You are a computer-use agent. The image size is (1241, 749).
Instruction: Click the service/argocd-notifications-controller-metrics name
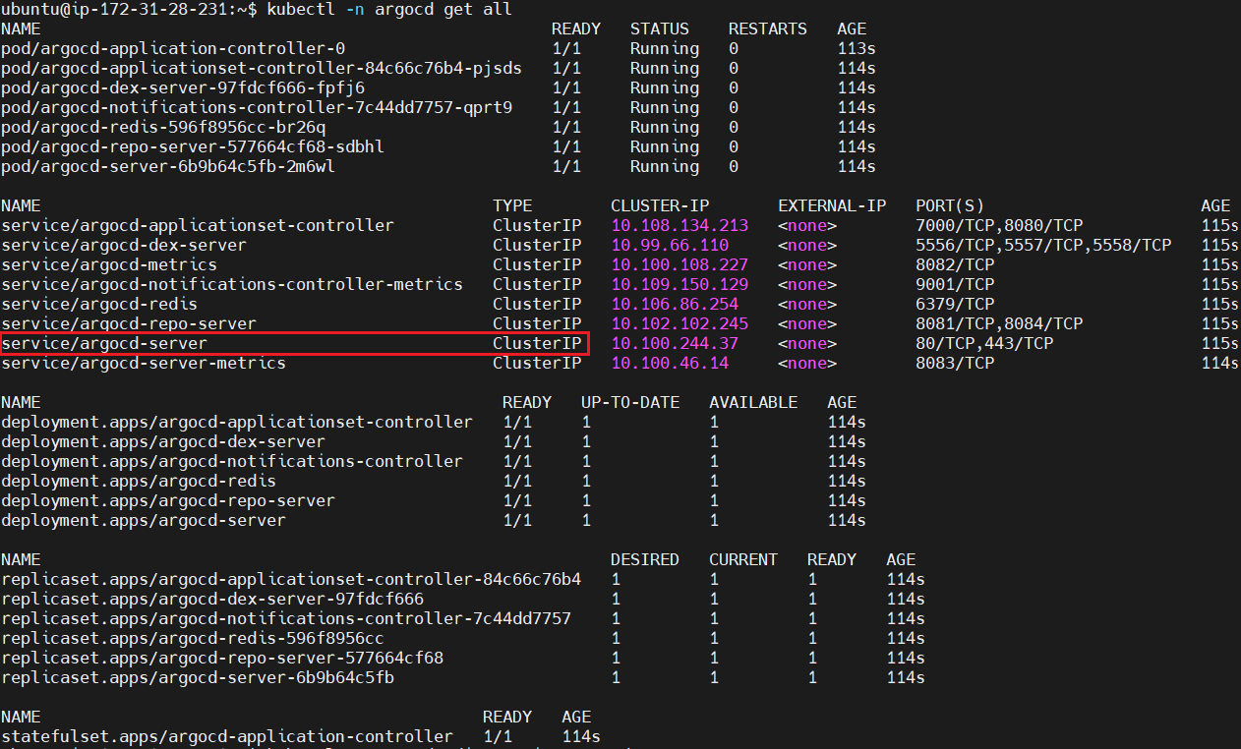(x=232, y=284)
